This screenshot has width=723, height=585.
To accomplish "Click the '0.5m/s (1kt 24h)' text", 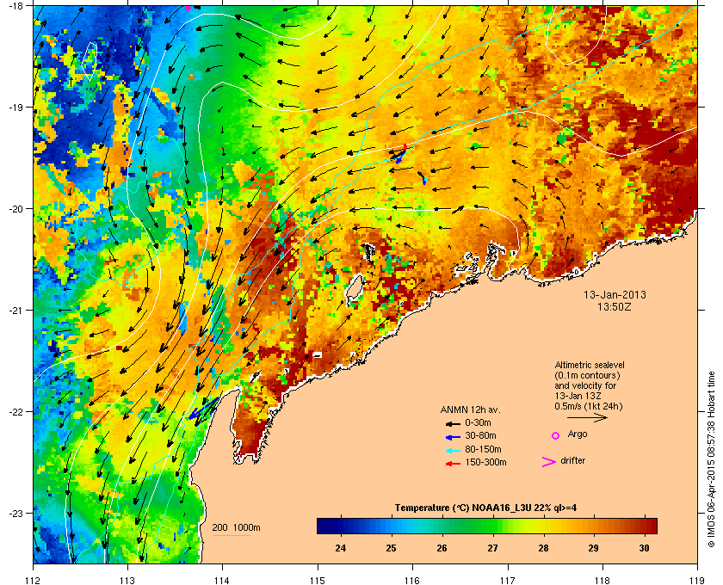I will tap(589, 406).
